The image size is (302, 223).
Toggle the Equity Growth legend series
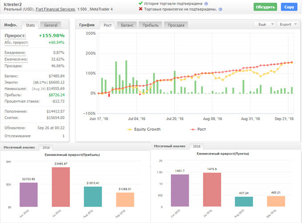click(x=144, y=129)
